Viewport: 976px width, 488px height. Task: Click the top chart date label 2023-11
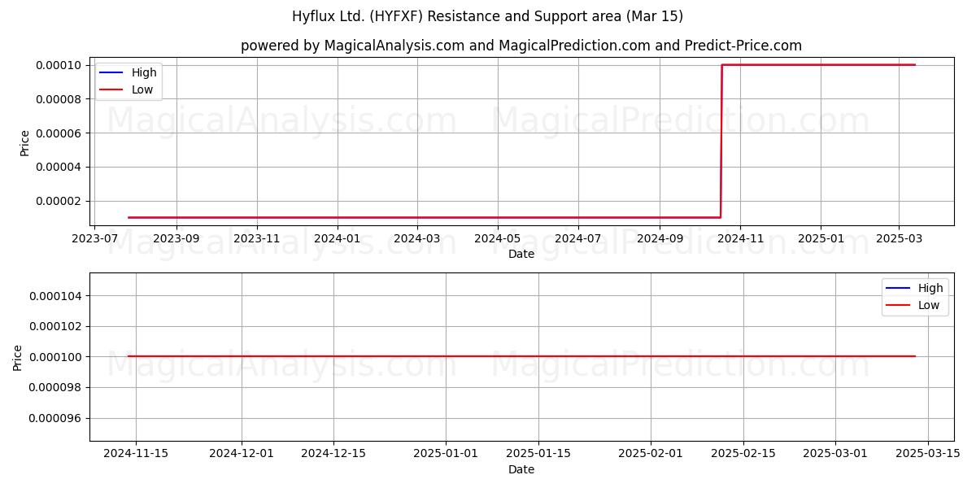tap(257, 239)
